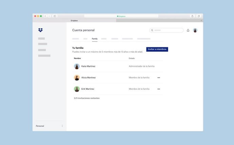
Task: Click Alicia's Miembro de la familia status
Action: pos(139,77)
